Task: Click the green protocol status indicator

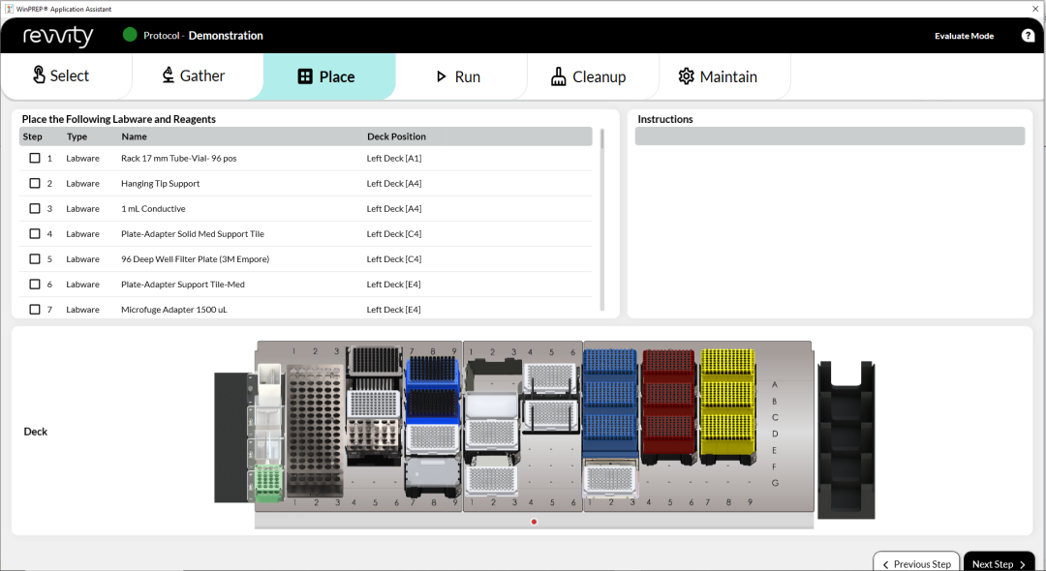Action: (x=130, y=36)
